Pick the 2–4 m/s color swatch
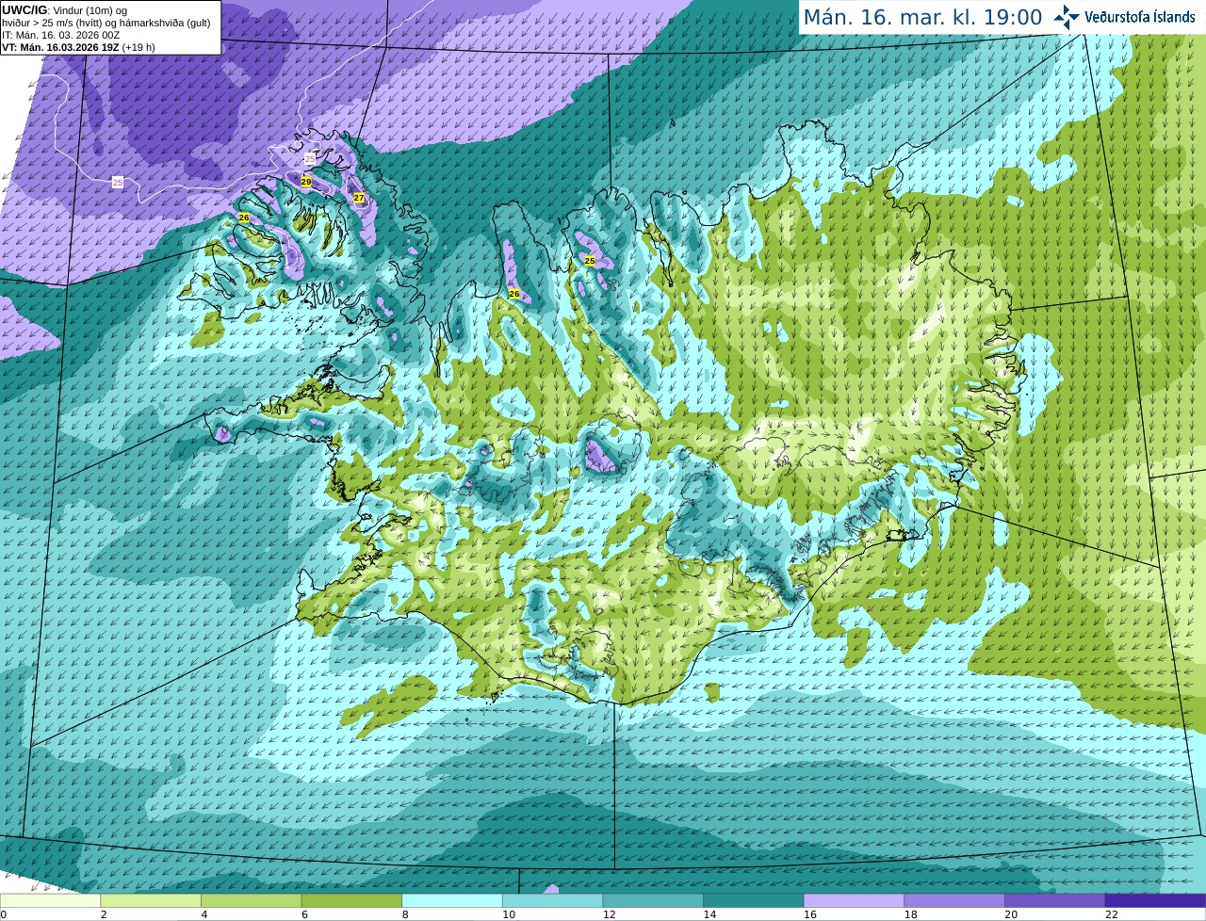 point(151,900)
